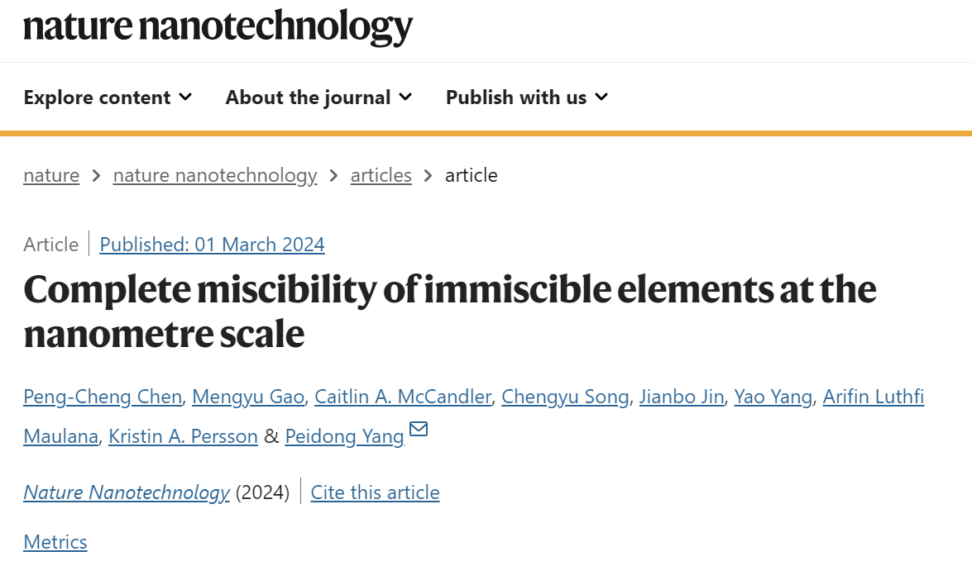Click the envelope icon beside Peidong Yang
Image resolution: width=972 pixels, height=585 pixels.
(x=419, y=429)
